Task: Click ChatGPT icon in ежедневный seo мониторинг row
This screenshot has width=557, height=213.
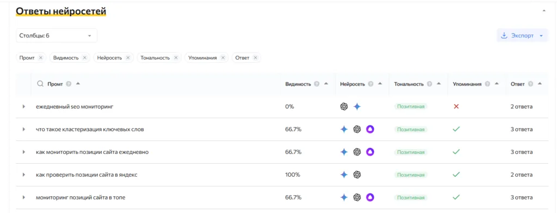Action: 344,106
